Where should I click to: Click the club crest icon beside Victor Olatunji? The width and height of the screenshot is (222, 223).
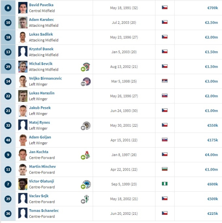[x=87, y=184]
